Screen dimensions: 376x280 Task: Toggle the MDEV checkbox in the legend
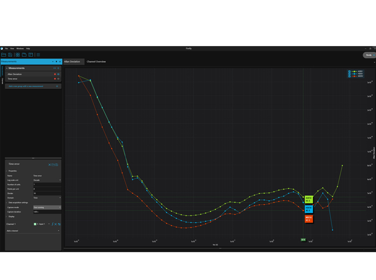pyautogui.click(x=350, y=77)
